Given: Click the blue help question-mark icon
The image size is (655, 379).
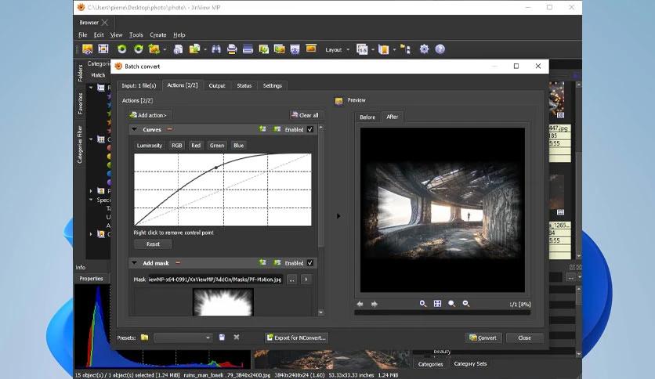Looking at the screenshot, I should click(440, 49).
